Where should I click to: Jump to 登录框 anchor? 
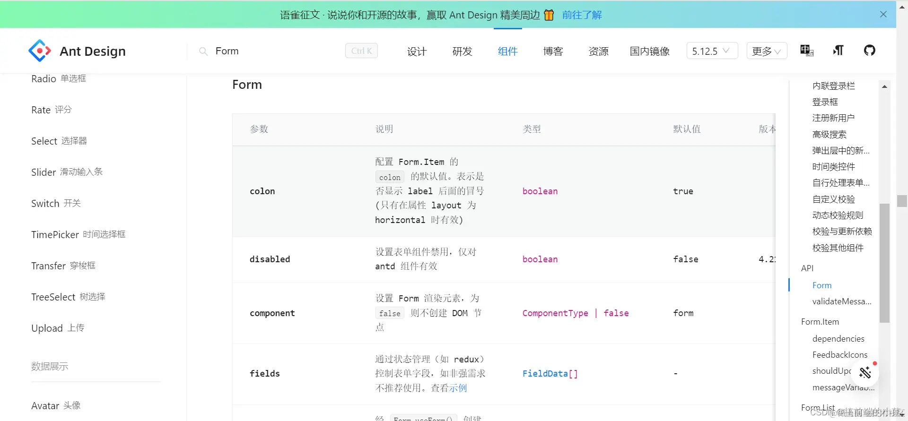point(825,102)
